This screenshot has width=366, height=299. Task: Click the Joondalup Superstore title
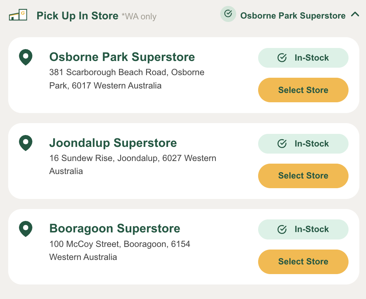[113, 143]
